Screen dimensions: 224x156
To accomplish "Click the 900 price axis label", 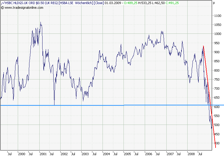I will pos(217,52).
